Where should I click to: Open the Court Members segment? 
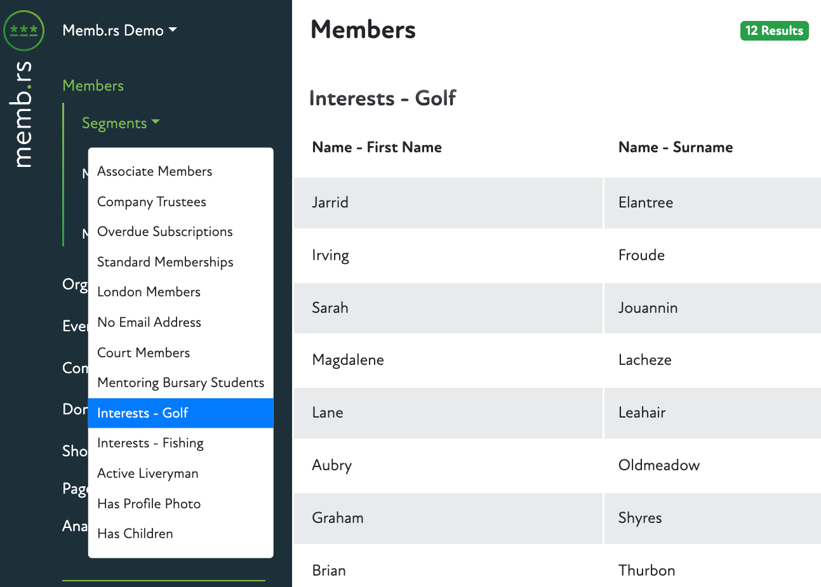(x=144, y=353)
